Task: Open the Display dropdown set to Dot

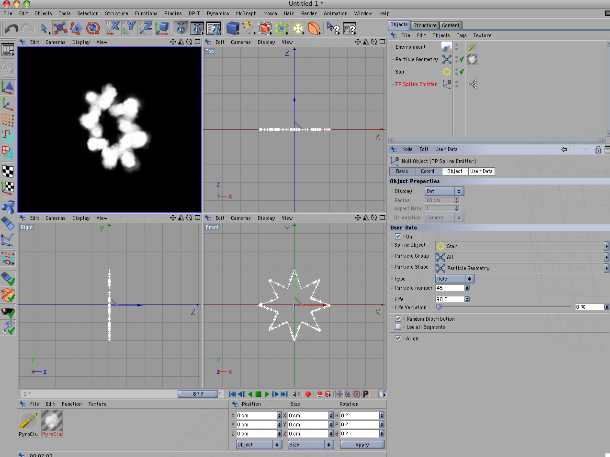Action: (x=444, y=191)
